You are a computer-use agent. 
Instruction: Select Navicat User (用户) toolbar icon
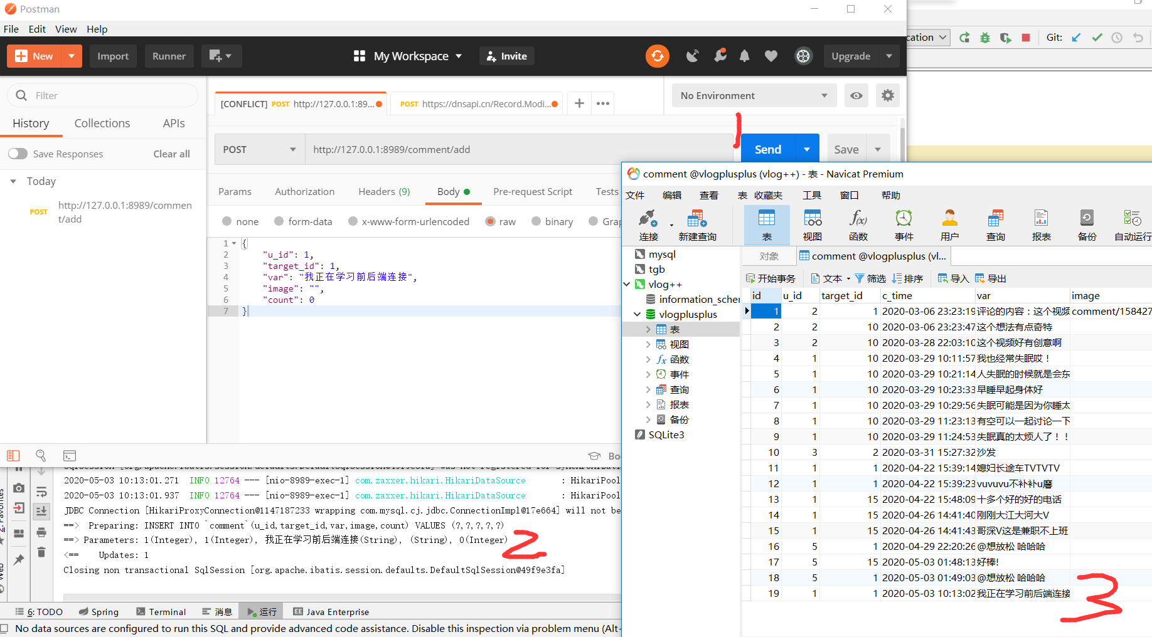[x=950, y=225]
